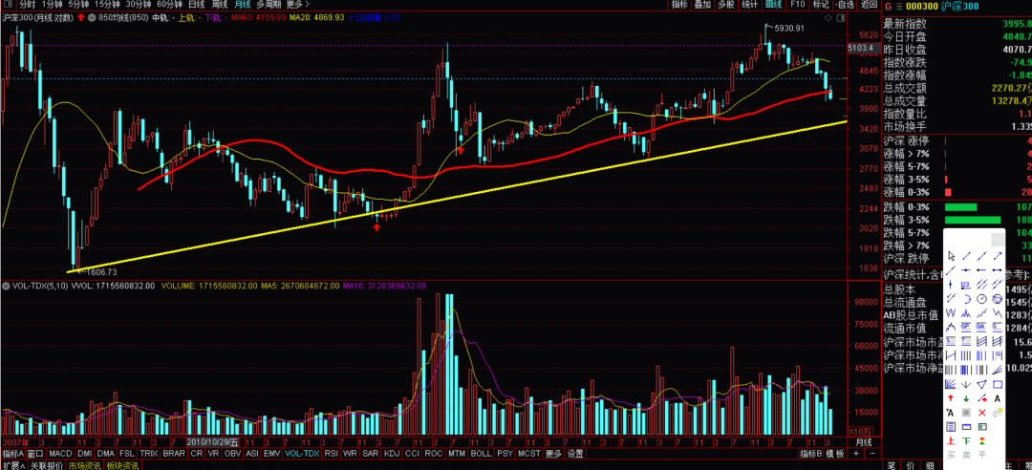
Task: Switch to the 周线 weekly chart
Action: (x=220, y=5)
